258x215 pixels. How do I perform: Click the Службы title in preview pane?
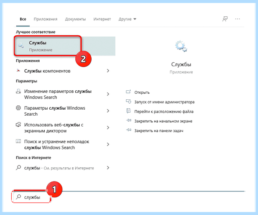coord(181,64)
